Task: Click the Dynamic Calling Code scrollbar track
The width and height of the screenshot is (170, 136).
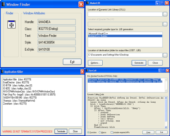Action: click(166, 113)
